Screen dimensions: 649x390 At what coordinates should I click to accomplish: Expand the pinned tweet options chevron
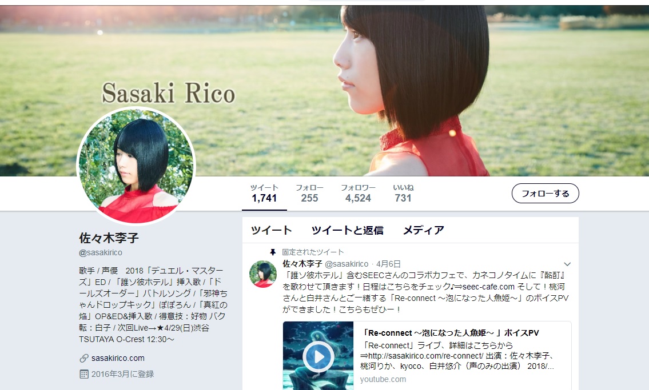pyautogui.click(x=567, y=264)
